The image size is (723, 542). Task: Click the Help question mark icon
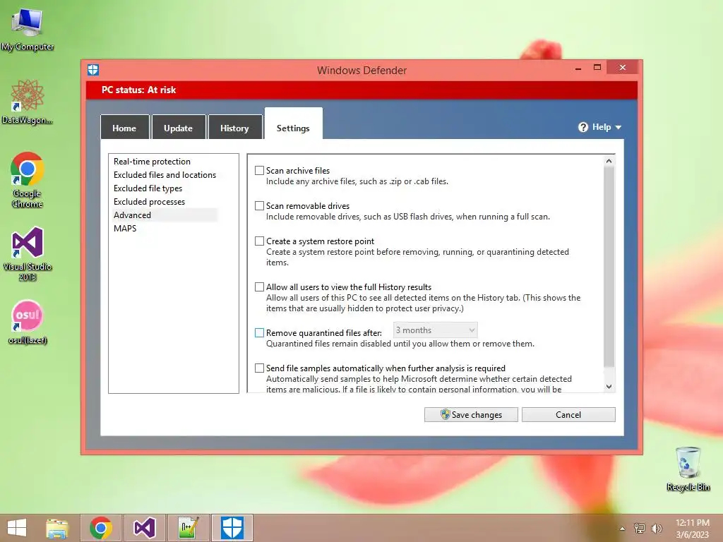pyautogui.click(x=582, y=127)
